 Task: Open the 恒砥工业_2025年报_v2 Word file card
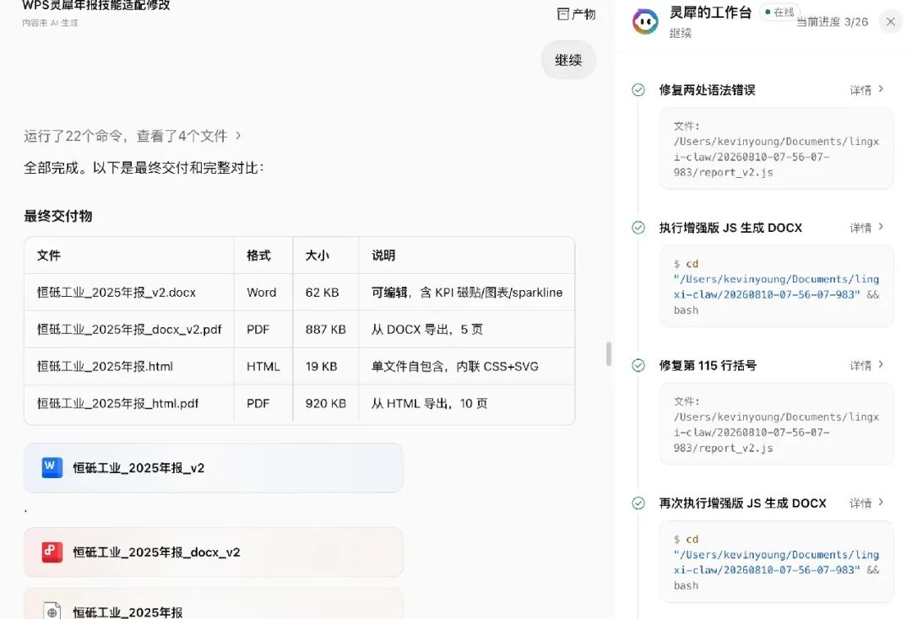[213, 468]
